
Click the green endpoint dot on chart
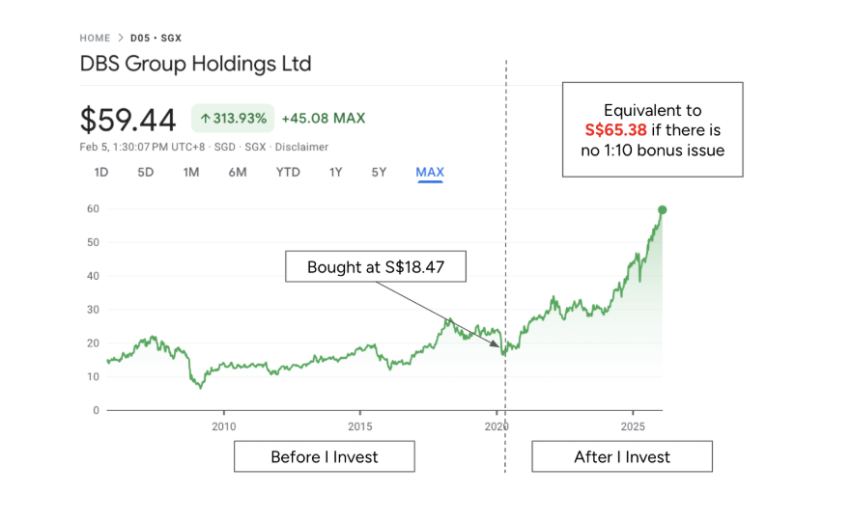pos(662,209)
